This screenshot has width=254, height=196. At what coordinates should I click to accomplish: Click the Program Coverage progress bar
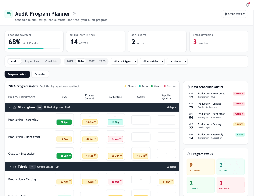34,48
